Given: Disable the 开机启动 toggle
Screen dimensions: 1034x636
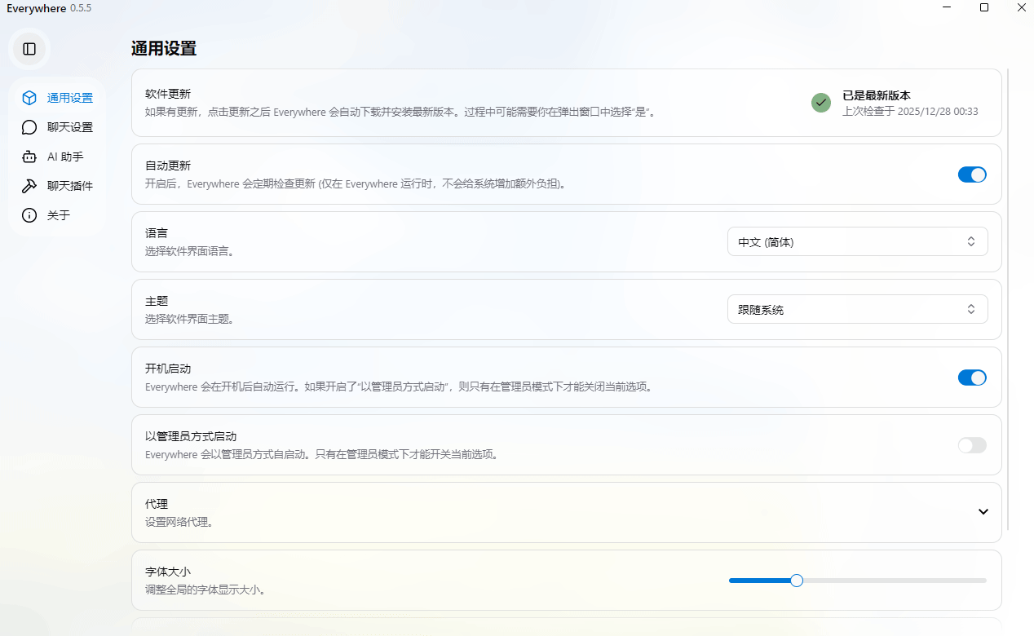Looking at the screenshot, I should pyautogui.click(x=972, y=378).
